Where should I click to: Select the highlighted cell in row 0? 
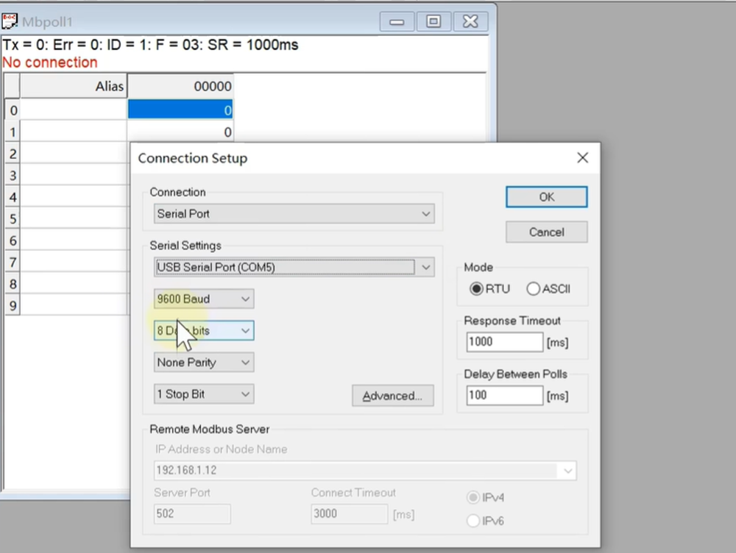(x=180, y=110)
